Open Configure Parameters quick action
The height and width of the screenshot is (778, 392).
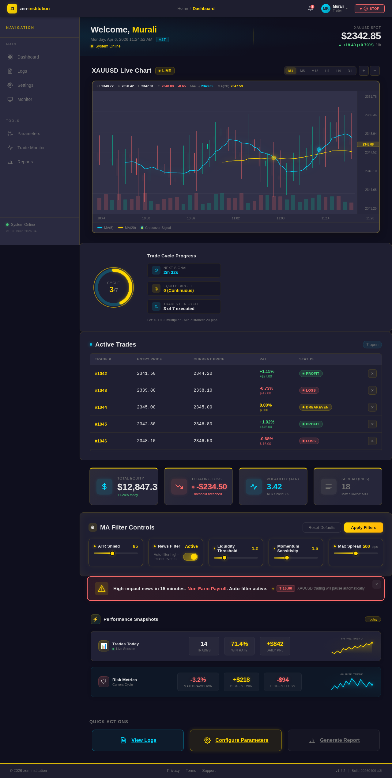pos(236,740)
